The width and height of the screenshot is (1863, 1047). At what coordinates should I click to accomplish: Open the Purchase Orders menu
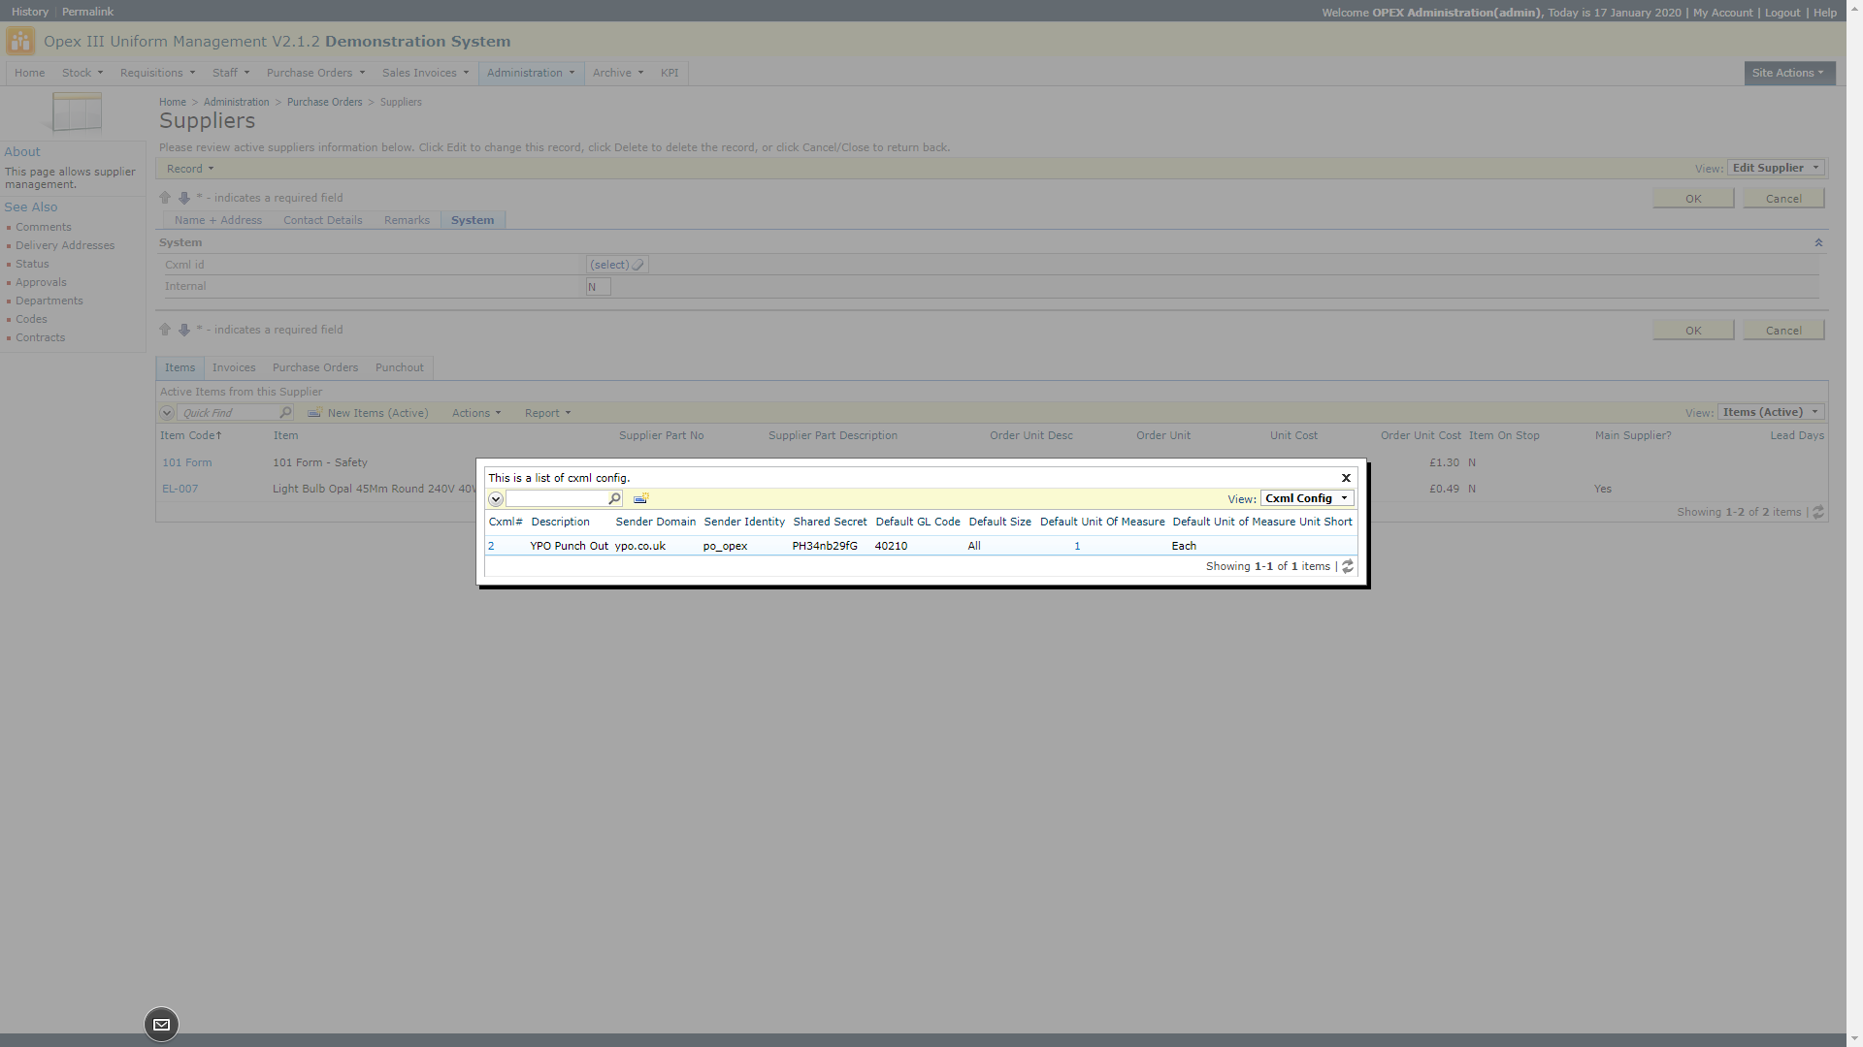(315, 73)
